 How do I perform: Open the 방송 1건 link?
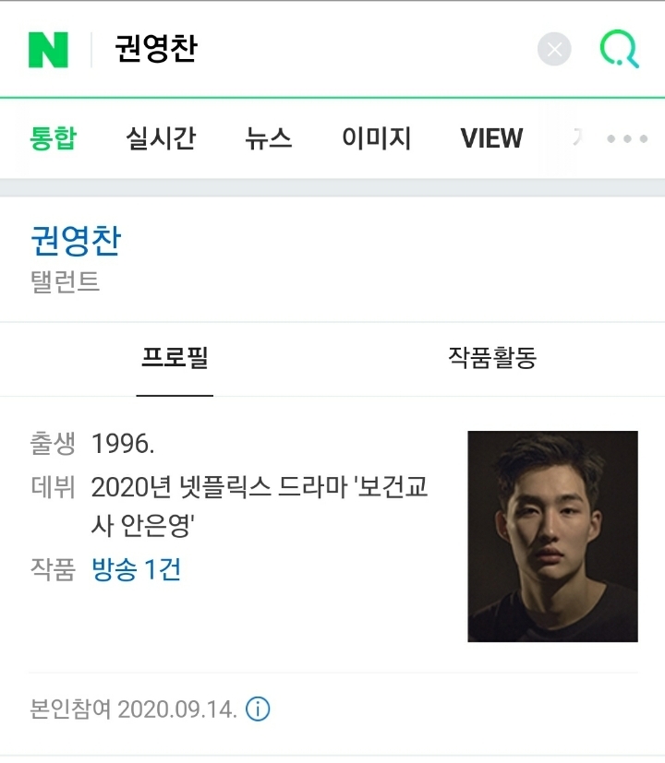(x=137, y=569)
